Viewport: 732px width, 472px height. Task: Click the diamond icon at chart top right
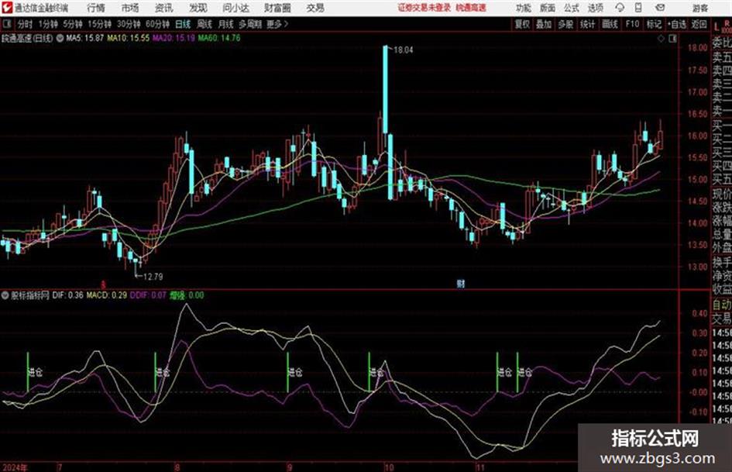click(x=661, y=39)
